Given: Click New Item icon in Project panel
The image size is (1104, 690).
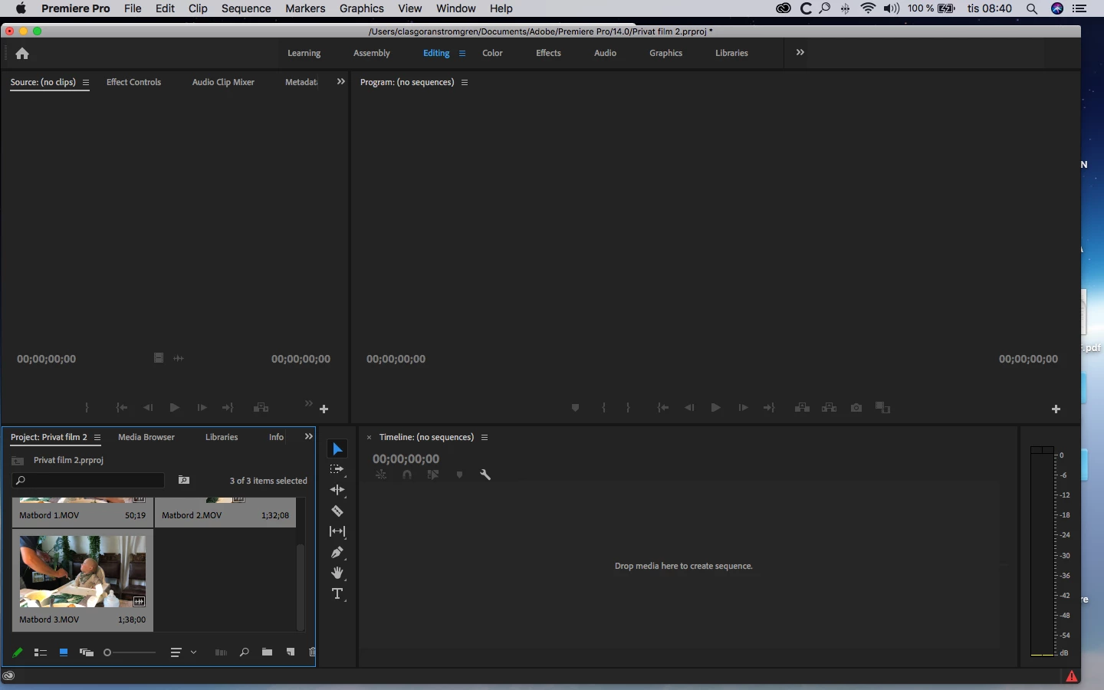Looking at the screenshot, I should (x=291, y=652).
